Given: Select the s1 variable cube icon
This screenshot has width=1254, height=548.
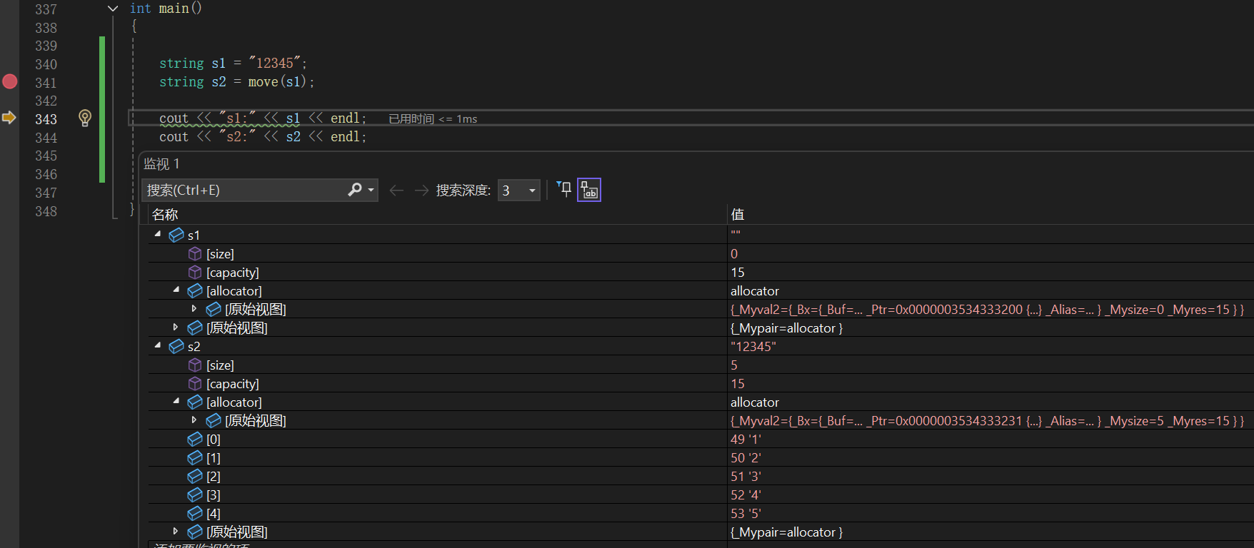Looking at the screenshot, I should coord(176,235).
